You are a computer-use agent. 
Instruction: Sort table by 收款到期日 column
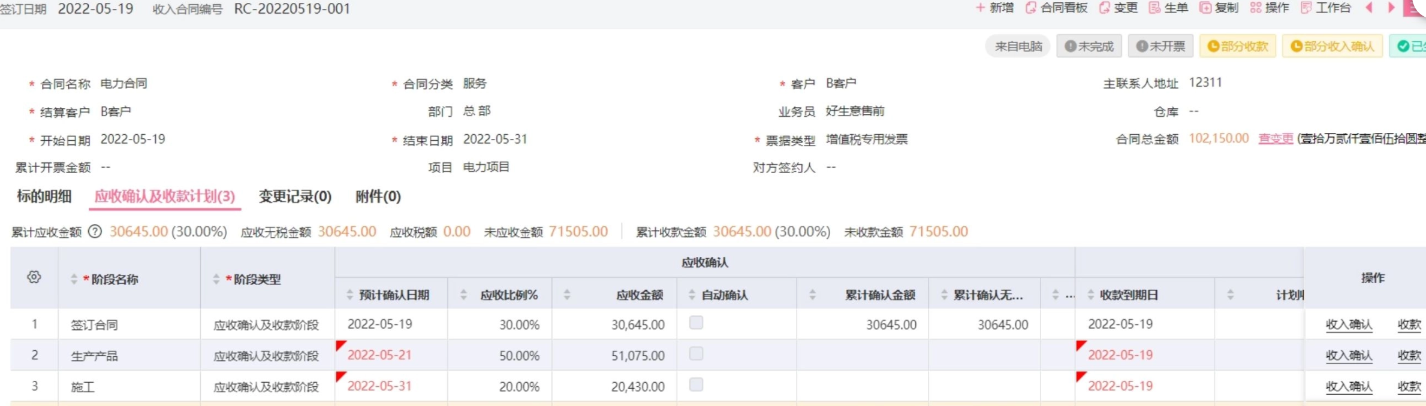[1090, 295]
